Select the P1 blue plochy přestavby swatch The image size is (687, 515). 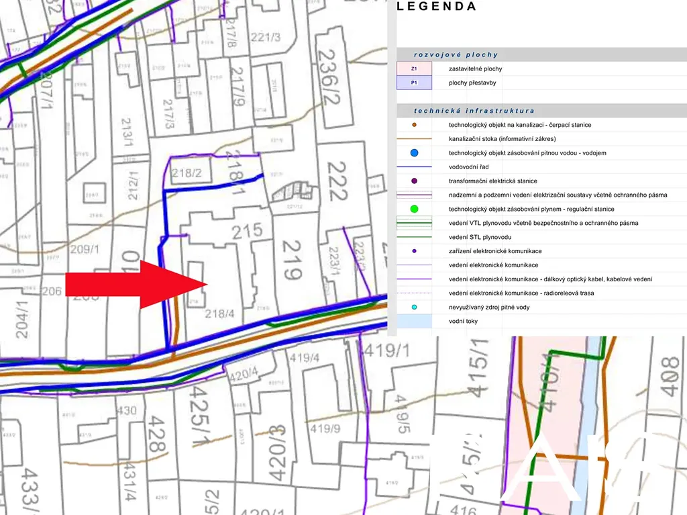click(414, 83)
